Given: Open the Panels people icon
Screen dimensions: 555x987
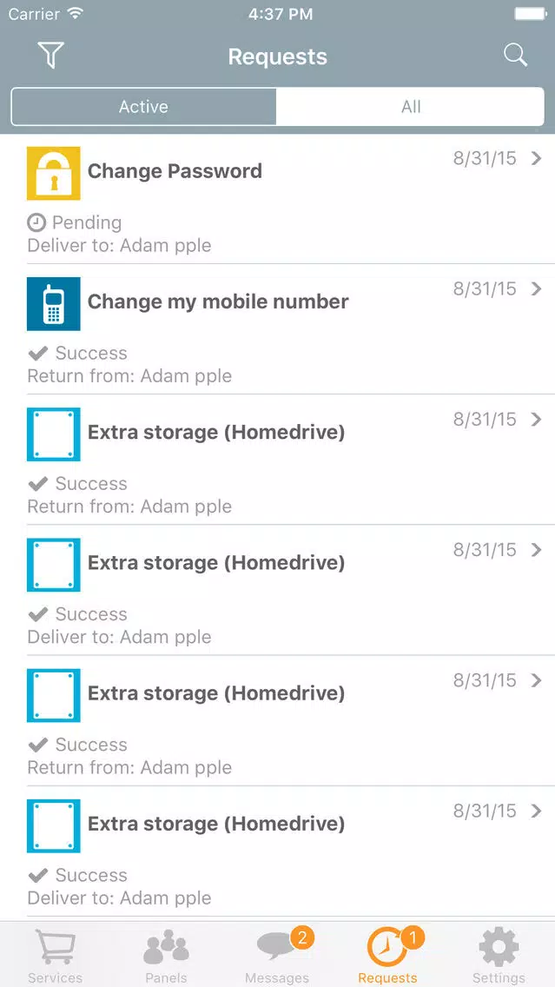Looking at the screenshot, I should (166, 955).
